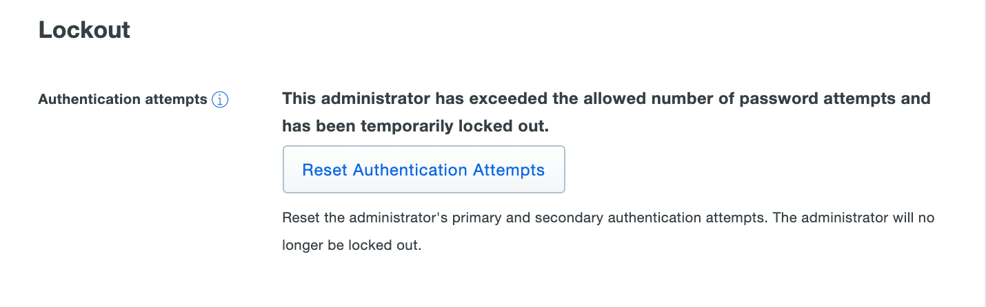
Task: Click the vertical scrollbar track at right edge
Action: point(984,153)
